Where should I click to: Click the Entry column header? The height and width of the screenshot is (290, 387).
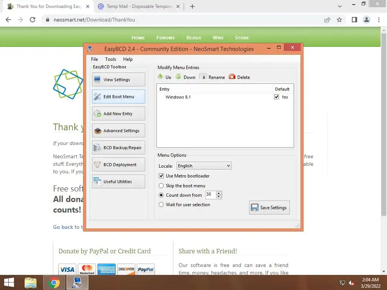pyautogui.click(x=164, y=89)
